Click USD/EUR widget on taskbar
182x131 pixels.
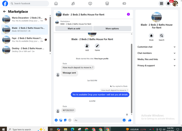click(x=136, y=130)
